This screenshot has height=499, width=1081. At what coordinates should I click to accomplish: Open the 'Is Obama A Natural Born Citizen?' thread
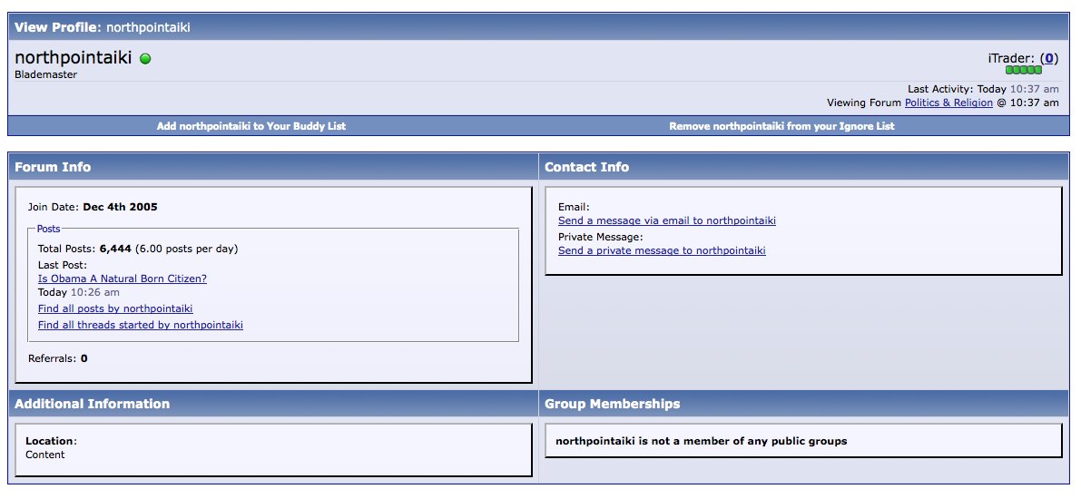coord(123,279)
